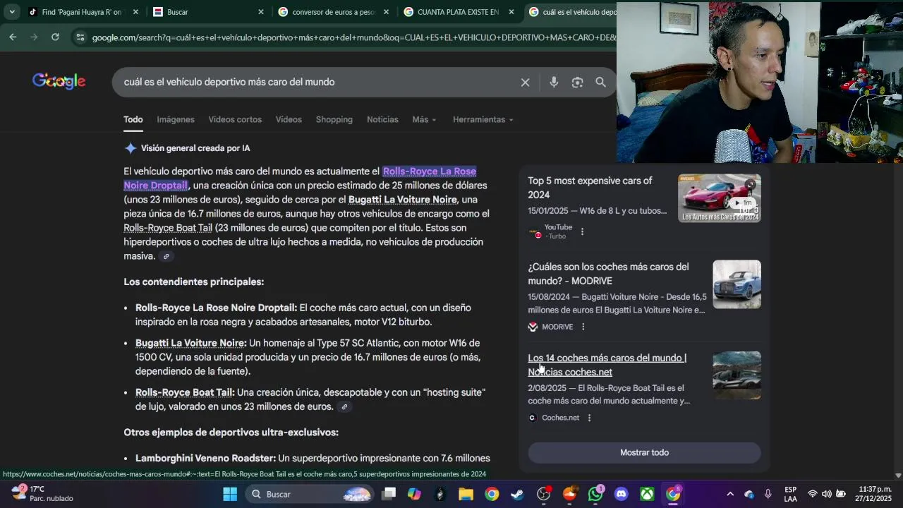
Task: Clear the search query with the X icon
Action: tap(525, 83)
